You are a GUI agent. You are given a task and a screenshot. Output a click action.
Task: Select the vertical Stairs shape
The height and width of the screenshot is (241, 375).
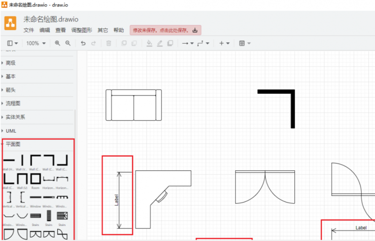[x=49, y=216]
